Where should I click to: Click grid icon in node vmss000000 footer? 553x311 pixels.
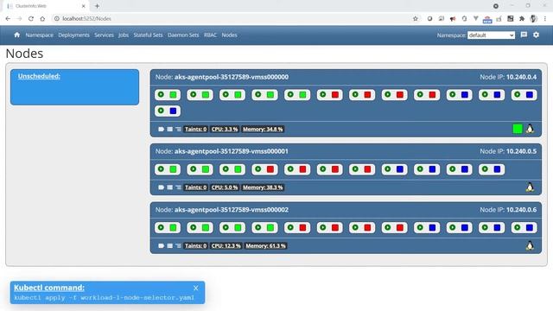pos(169,129)
